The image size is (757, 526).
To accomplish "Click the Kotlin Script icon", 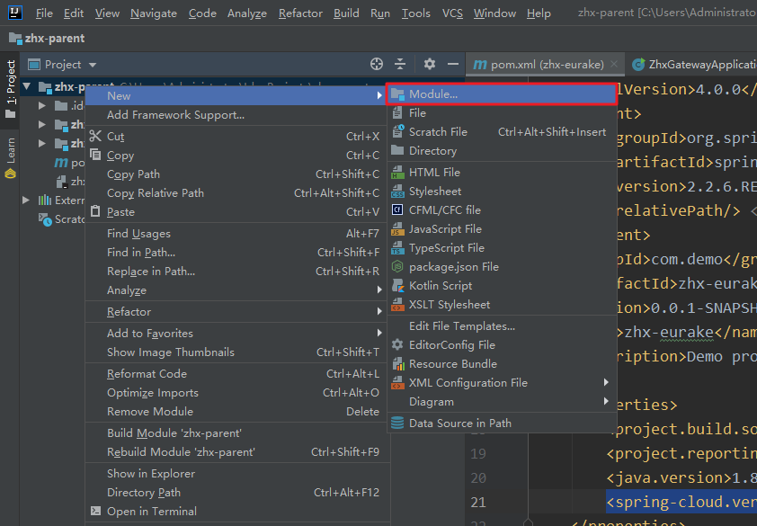I will pyautogui.click(x=397, y=285).
